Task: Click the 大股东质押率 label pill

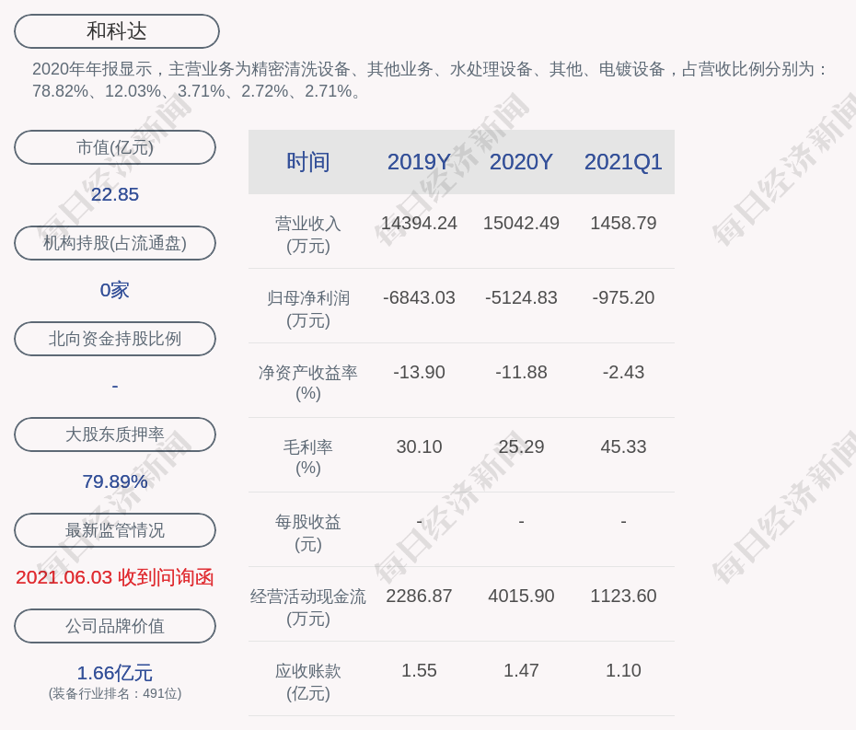Action: point(115,435)
